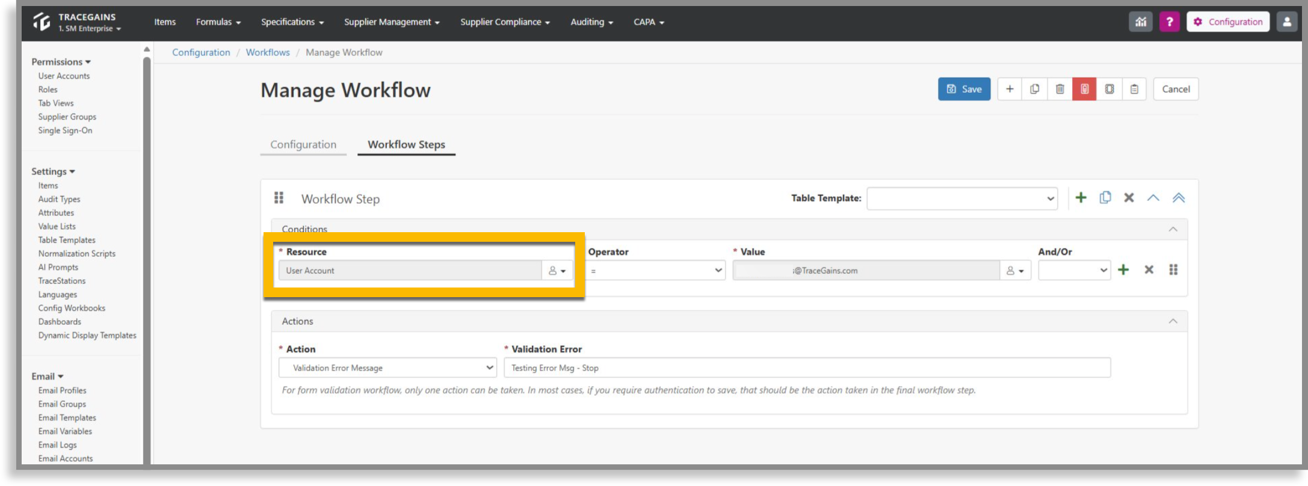The image size is (1308, 486).
Task: Switch to the Configuration tab
Action: [303, 144]
